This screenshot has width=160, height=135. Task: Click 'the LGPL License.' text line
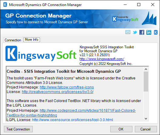click(x=22, y=105)
